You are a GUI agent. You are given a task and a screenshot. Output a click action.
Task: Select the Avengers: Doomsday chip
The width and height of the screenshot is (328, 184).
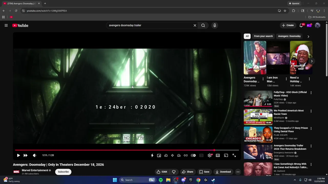coord(289,36)
